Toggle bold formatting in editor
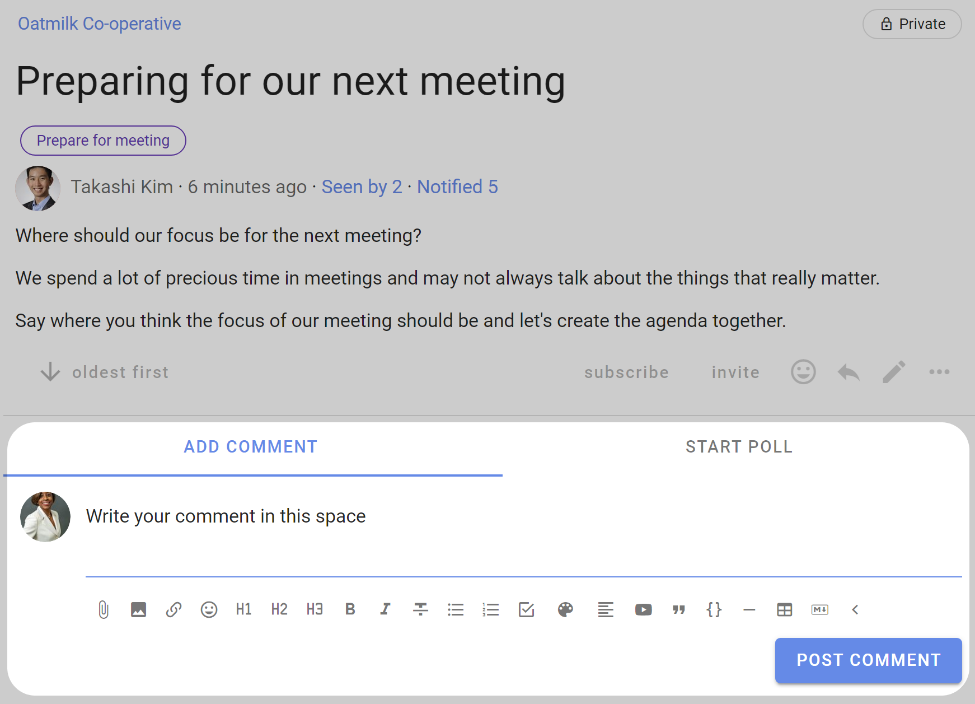This screenshot has height=704, width=975. pos(350,609)
